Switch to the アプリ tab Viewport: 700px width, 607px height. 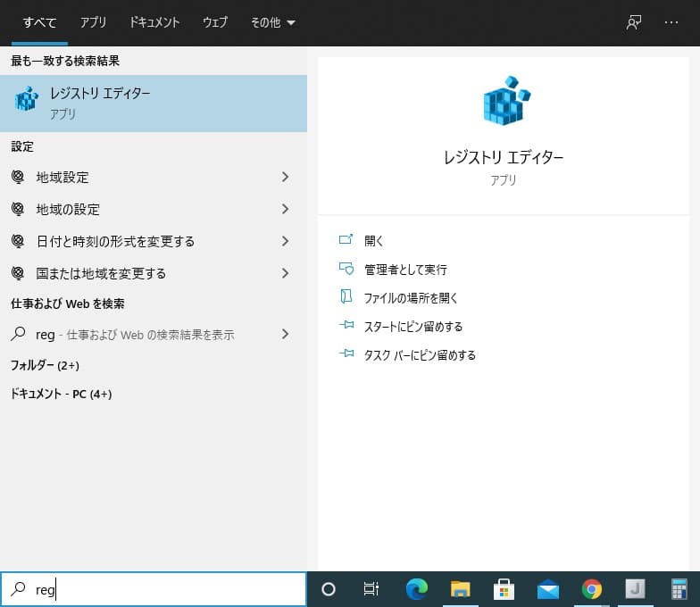click(x=93, y=22)
